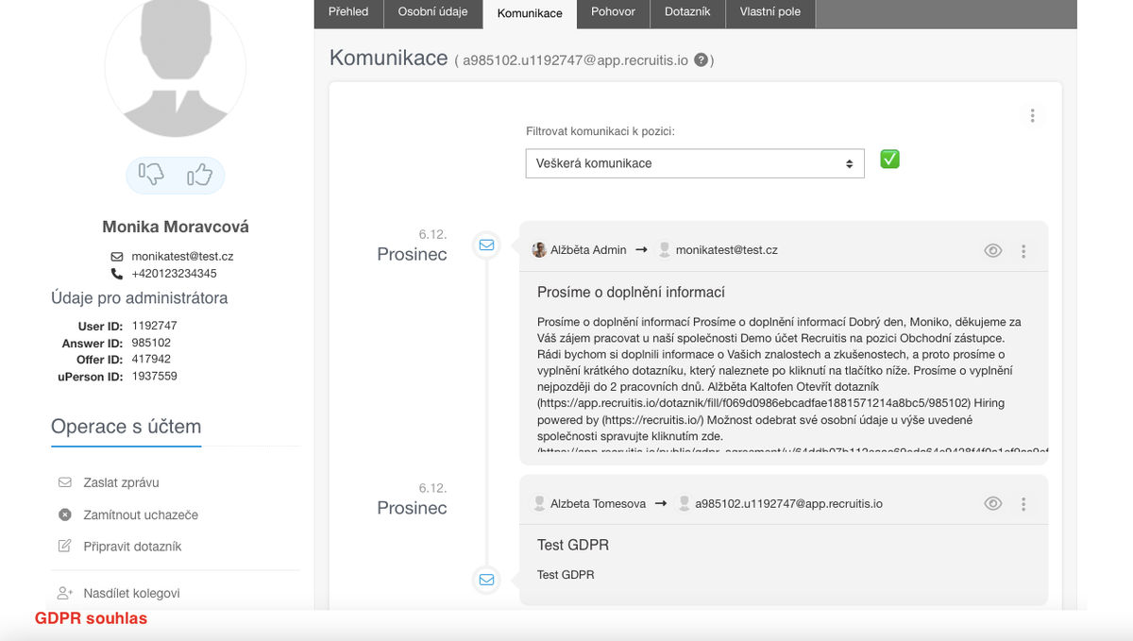Click Offer ID value 417942
Image resolution: width=1133 pixels, height=641 pixels.
point(151,360)
